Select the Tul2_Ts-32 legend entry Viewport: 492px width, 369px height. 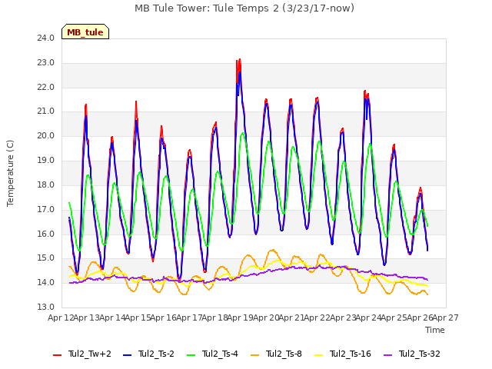pos(412,354)
